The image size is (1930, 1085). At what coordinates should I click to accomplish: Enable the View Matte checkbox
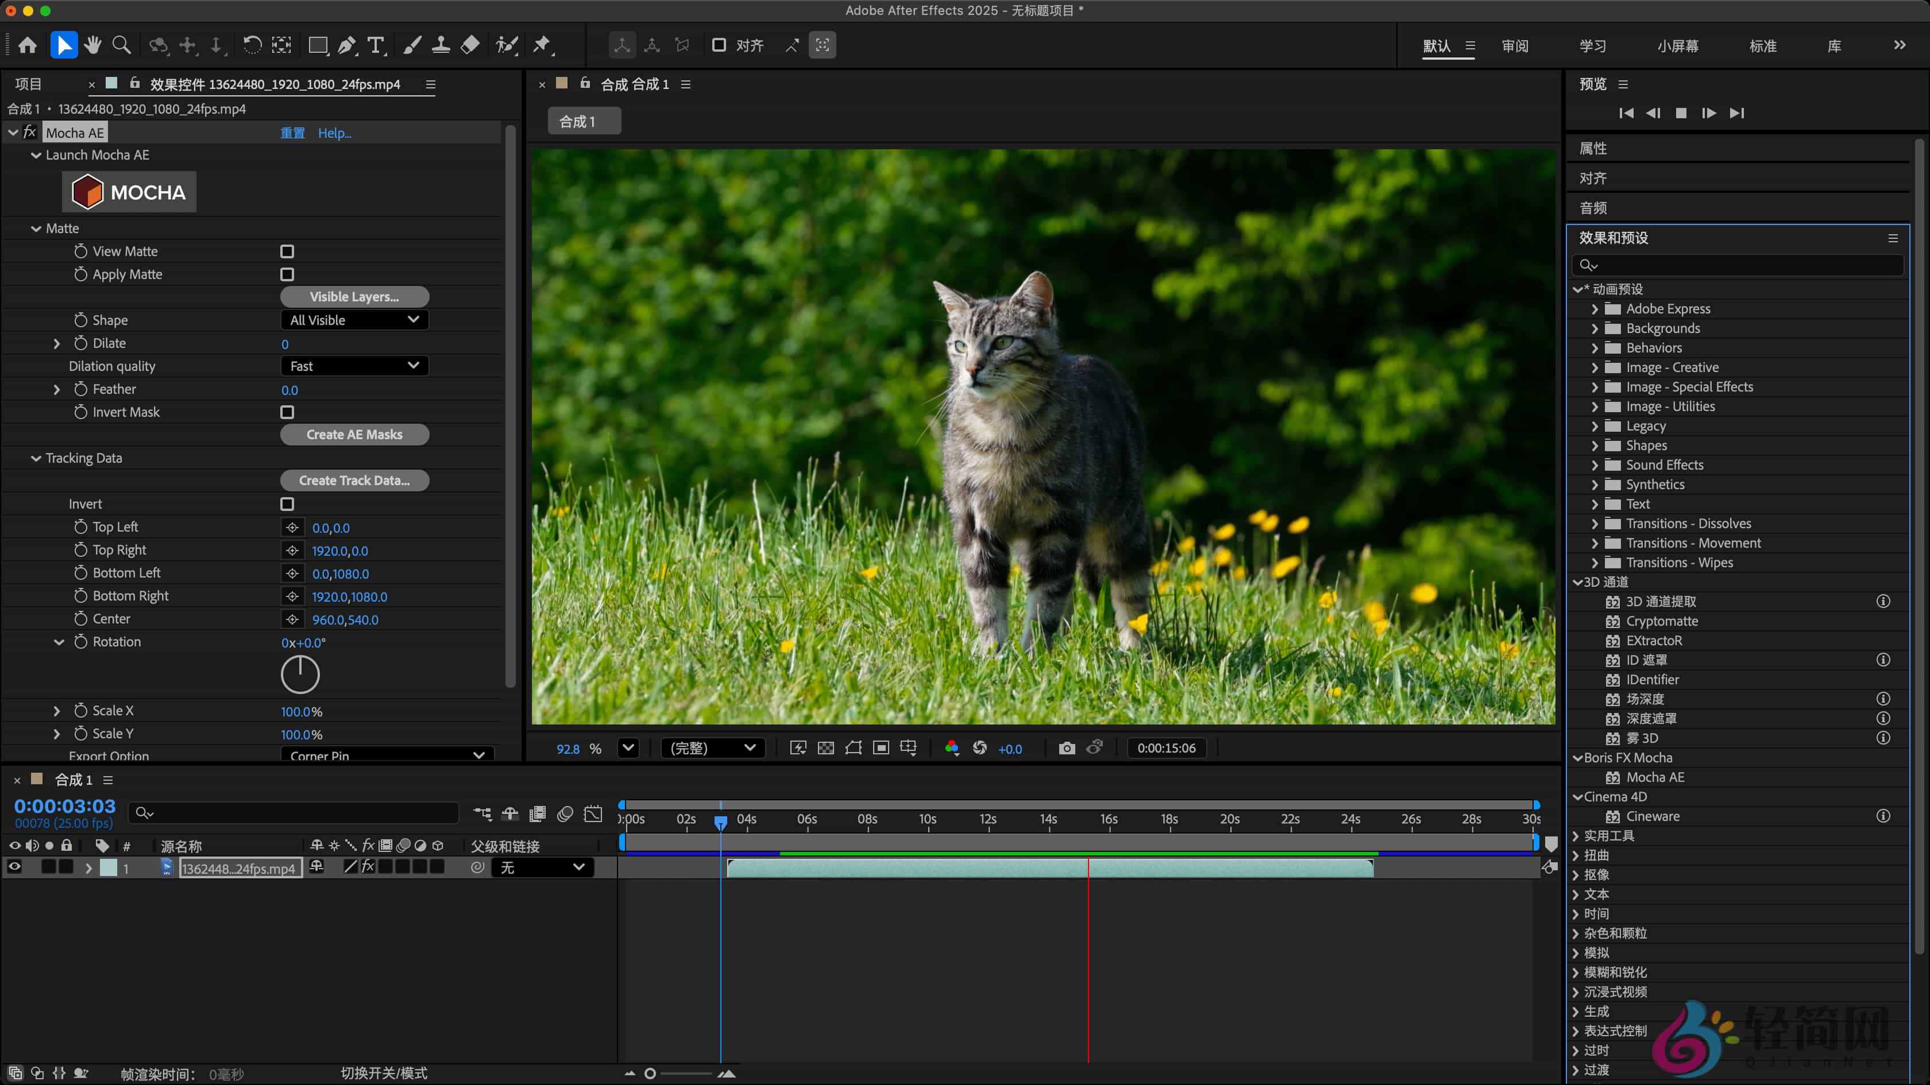tap(287, 251)
